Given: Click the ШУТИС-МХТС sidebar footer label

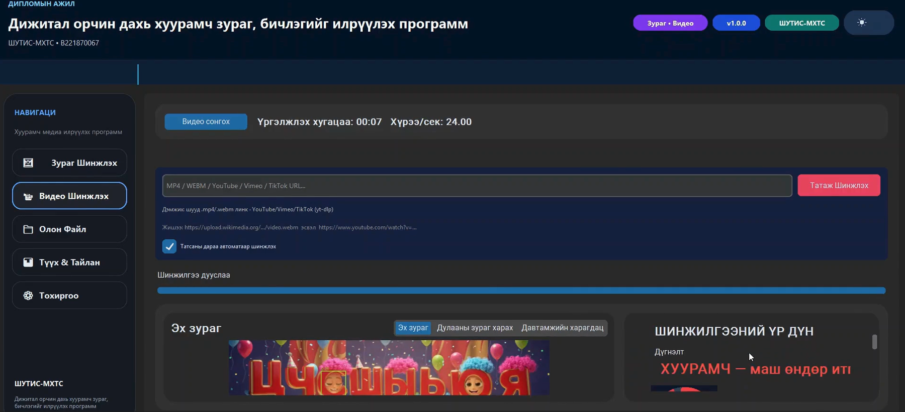Looking at the screenshot, I should 39,383.
